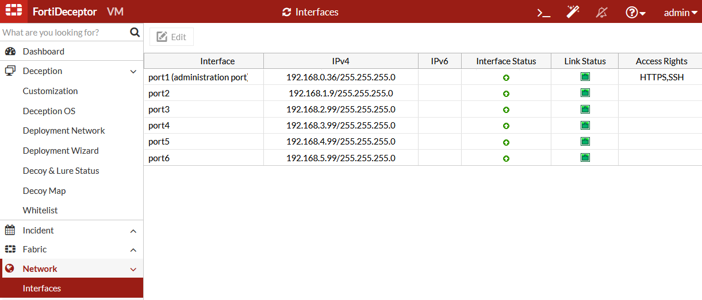Click the magic wand wizard icon
Viewport: 702px width, 300px height.
pyautogui.click(x=573, y=12)
